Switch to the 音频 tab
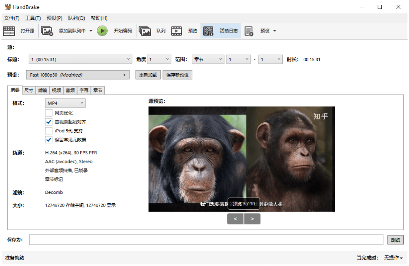The image size is (409, 266). (x=70, y=90)
